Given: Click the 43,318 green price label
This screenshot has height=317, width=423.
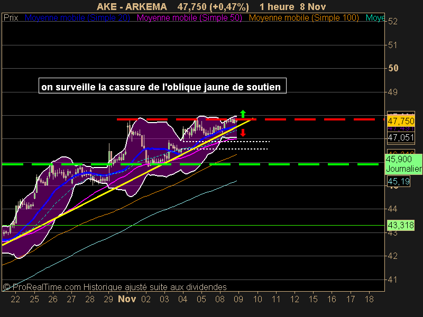Looking at the screenshot, I should pyautogui.click(x=401, y=225).
